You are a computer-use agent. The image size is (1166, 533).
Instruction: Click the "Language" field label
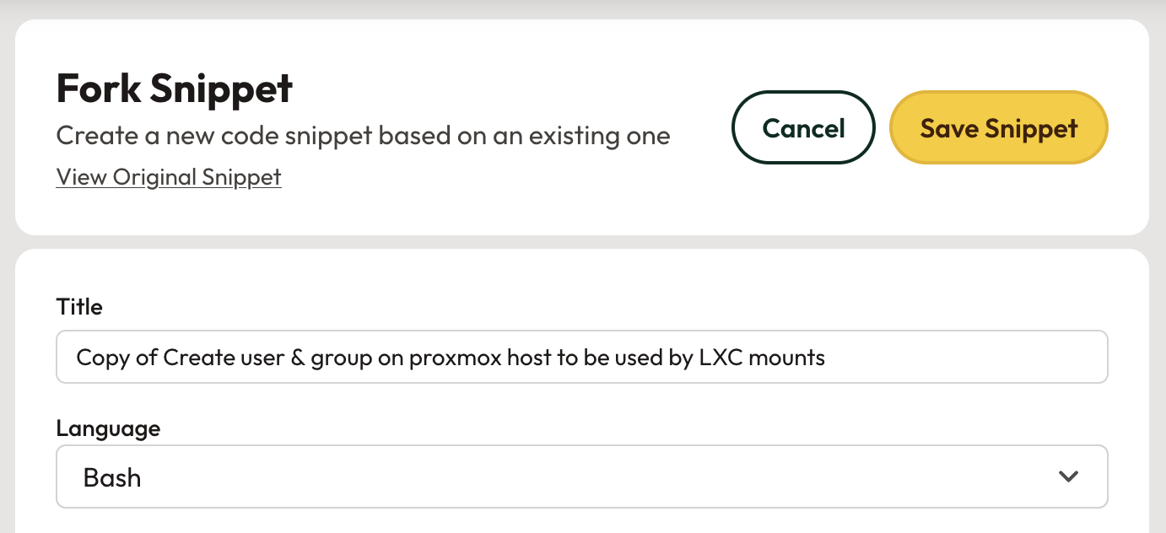point(108,428)
